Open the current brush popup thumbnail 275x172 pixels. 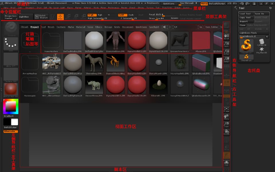pyautogui.click(x=11, y=29)
